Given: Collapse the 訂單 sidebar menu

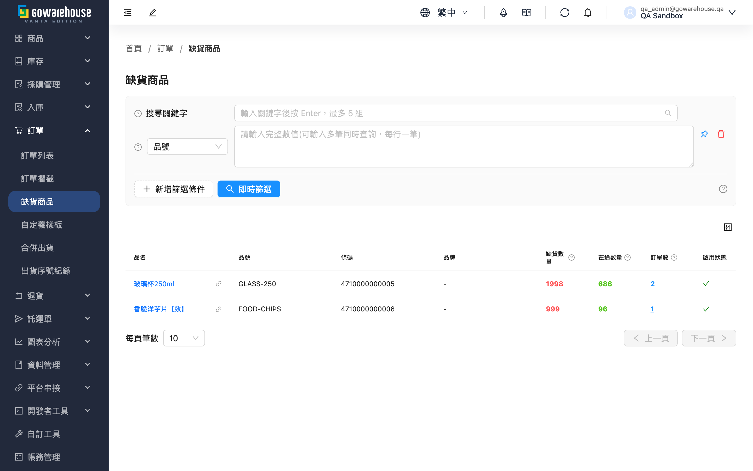Looking at the screenshot, I should pyautogui.click(x=54, y=130).
